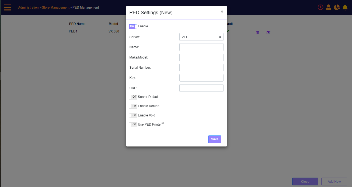Open the hamburger navigation menu
This screenshot has width=352, height=187.
(8, 8)
